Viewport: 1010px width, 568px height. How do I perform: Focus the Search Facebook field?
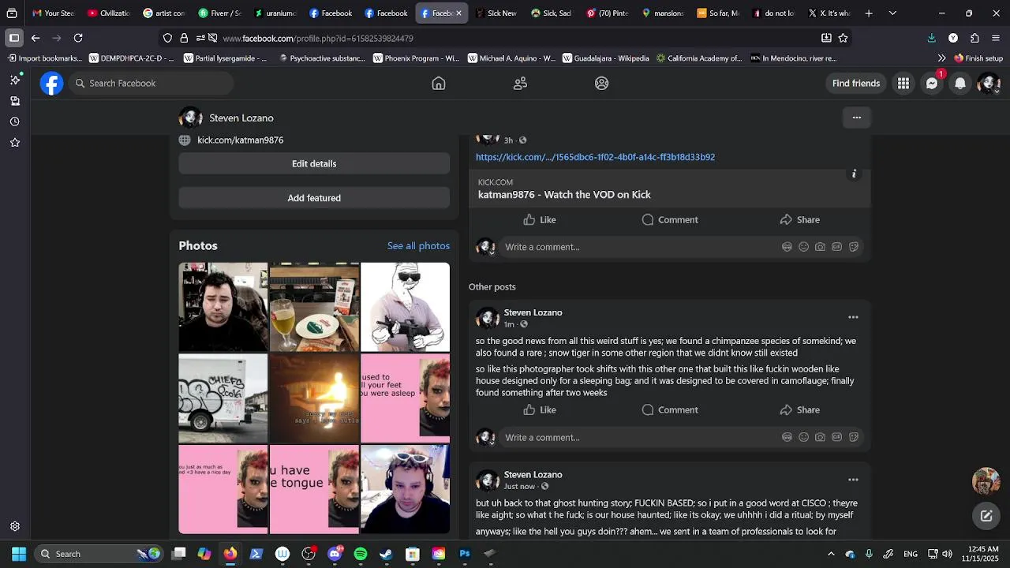click(151, 83)
